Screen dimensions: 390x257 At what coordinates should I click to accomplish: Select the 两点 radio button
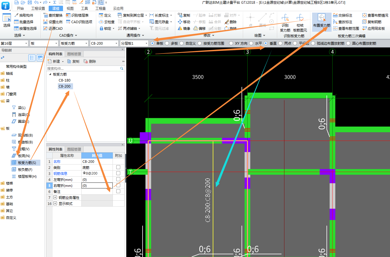(280, 43)
